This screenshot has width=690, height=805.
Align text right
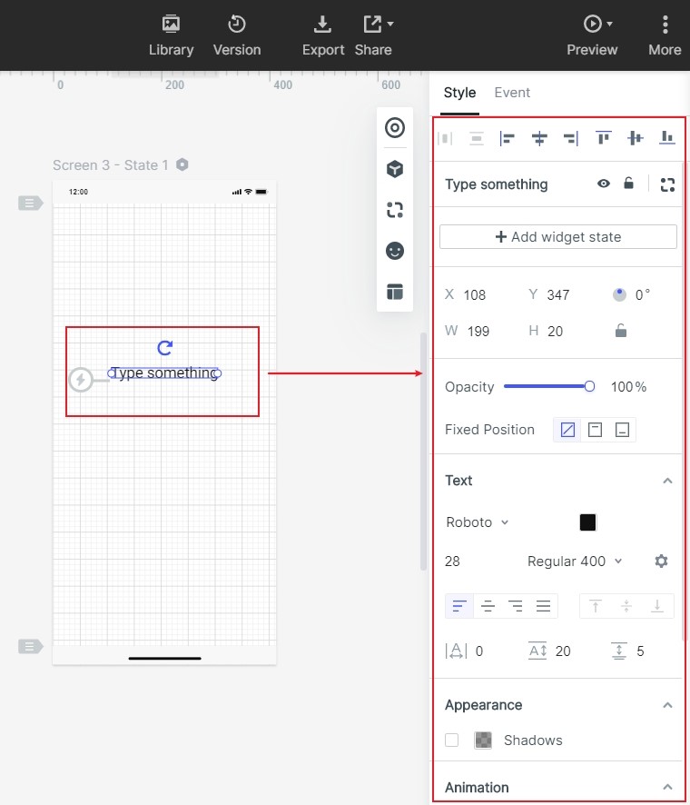(x=515, y=606)
